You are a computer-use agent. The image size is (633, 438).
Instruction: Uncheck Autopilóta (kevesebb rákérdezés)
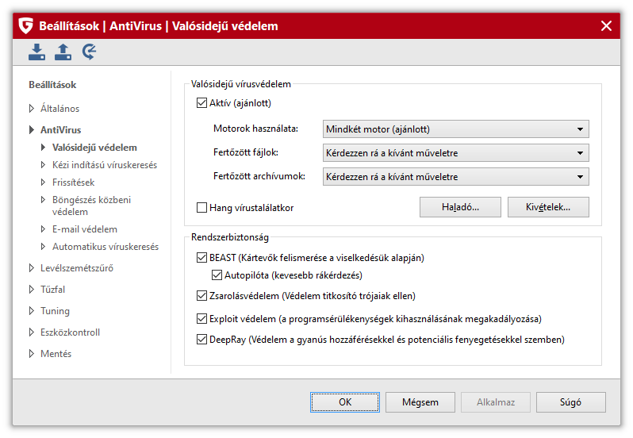[x=217, y=275]
